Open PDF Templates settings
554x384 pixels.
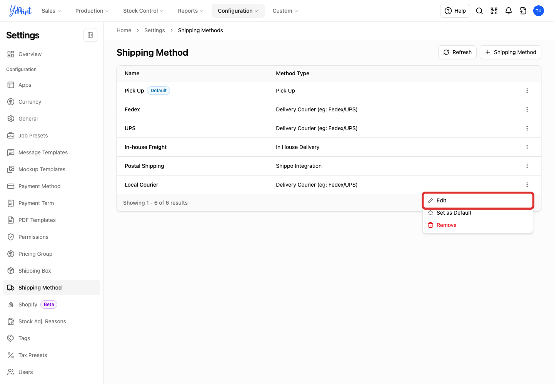[x=52, y=220]
